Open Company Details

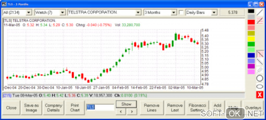point(53,108)
